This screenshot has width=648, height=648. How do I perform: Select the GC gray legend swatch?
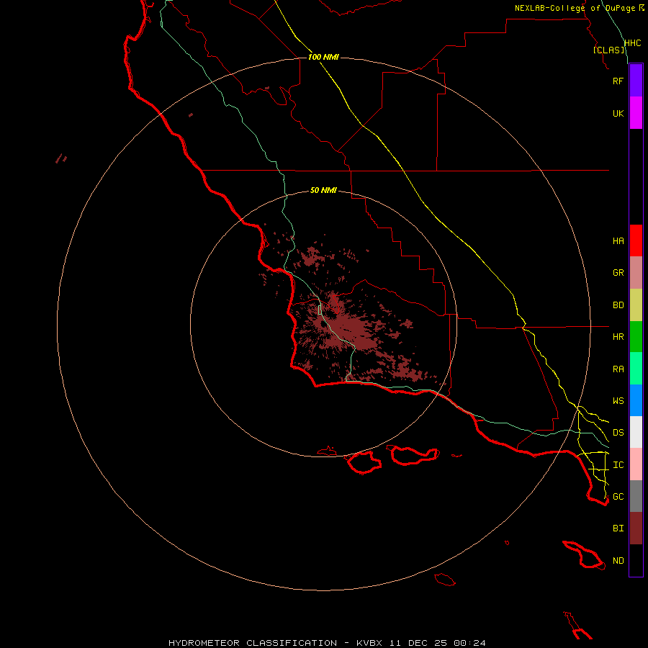click(x=636, y=496)
